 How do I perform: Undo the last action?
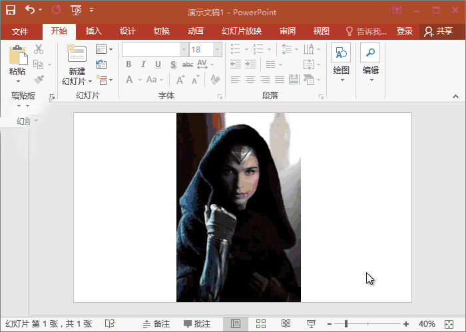30,10
